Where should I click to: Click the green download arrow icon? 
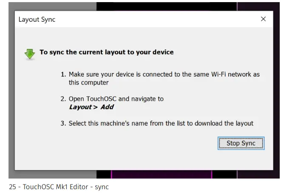click(29, 54)
